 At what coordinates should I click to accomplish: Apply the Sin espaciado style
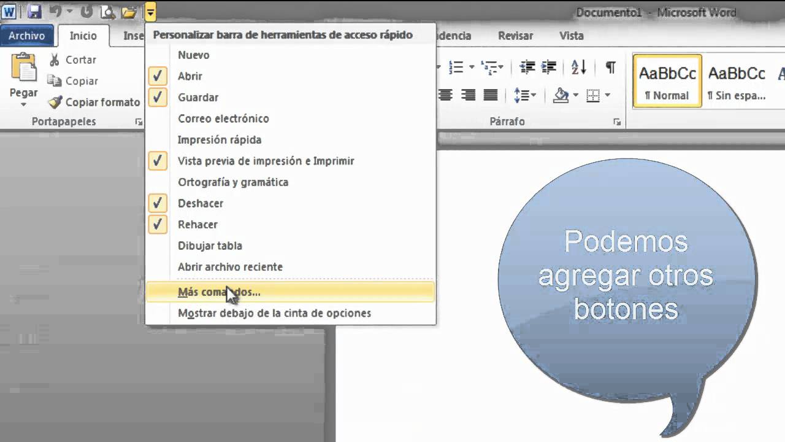(x=736, y=81)
